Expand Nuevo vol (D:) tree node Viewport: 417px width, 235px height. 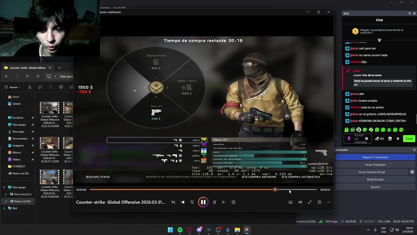[6, 201]
